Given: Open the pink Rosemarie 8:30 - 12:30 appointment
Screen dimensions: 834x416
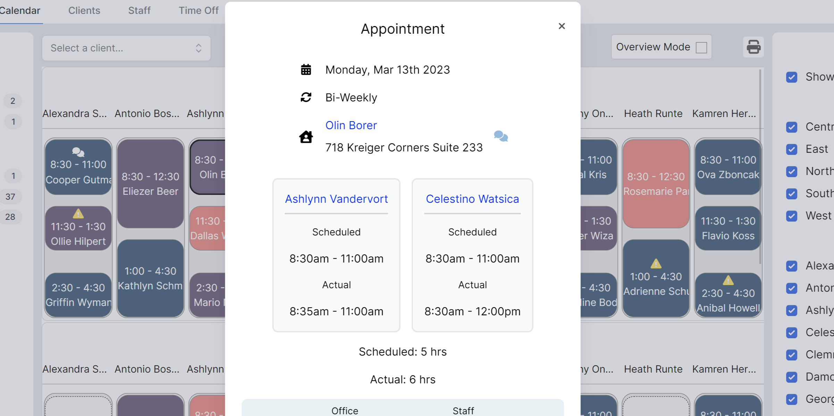Looking at the screenshot, I should tap(656, 184).
